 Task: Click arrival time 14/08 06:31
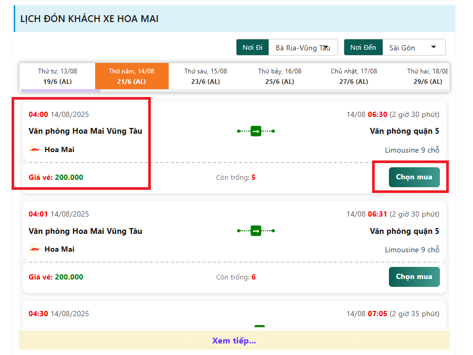367,214
